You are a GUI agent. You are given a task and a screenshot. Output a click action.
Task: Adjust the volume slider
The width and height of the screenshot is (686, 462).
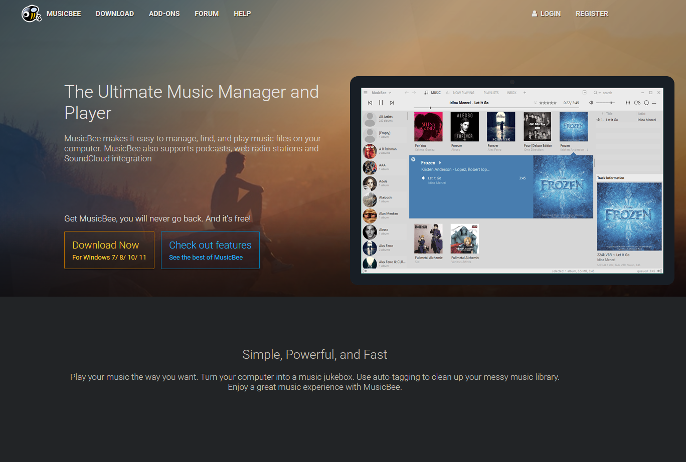tap(605, 103)
